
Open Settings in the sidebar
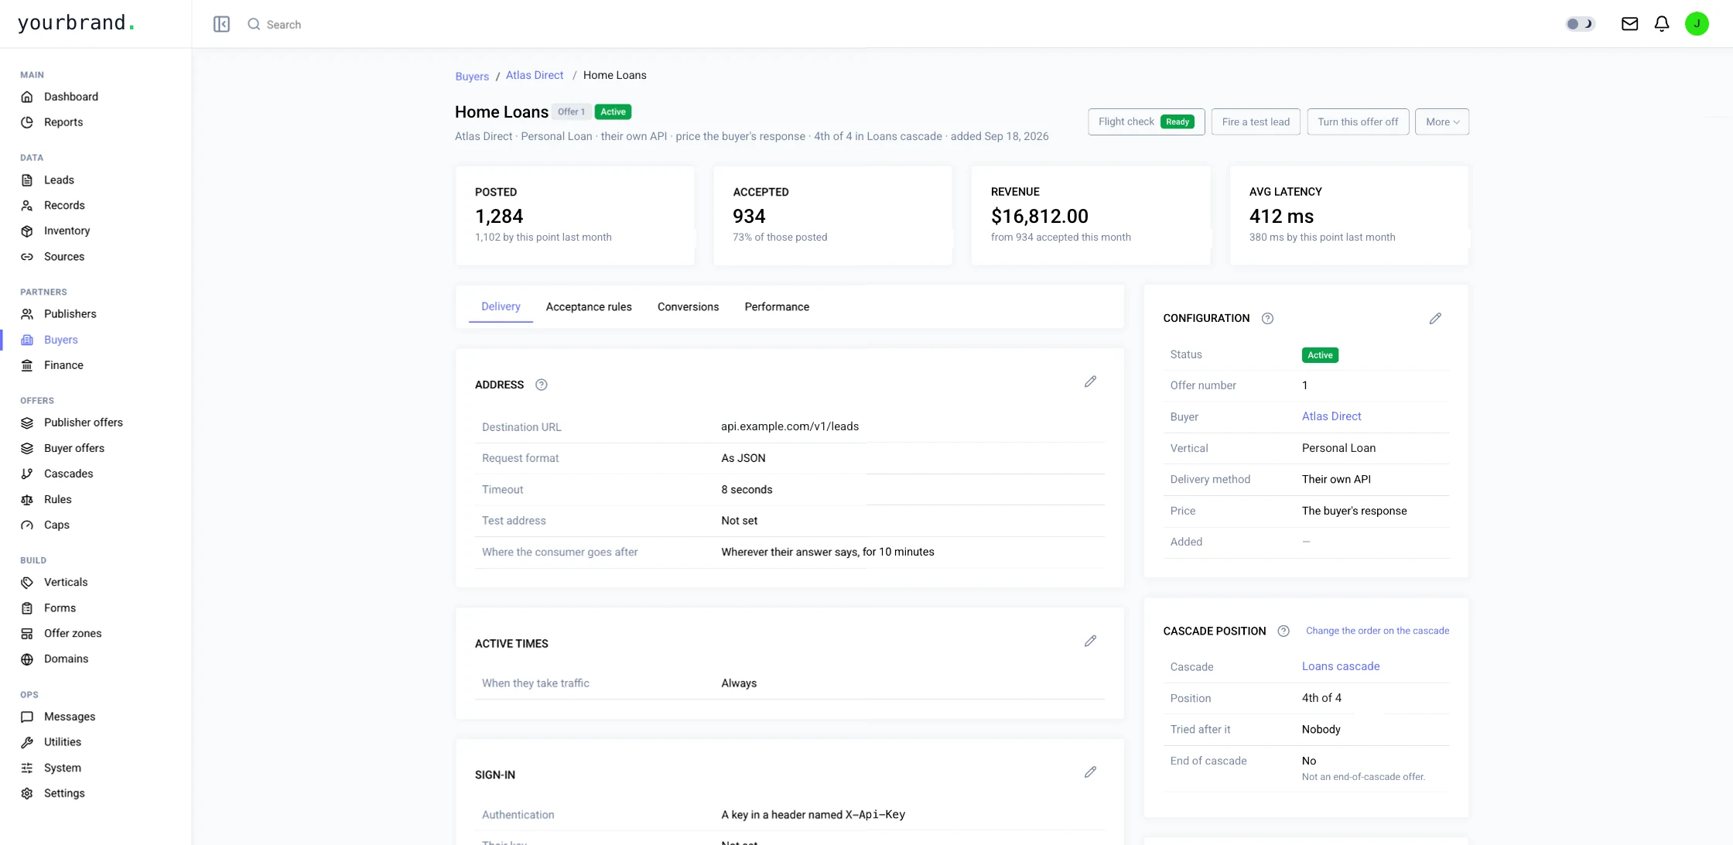pos(64,793)
